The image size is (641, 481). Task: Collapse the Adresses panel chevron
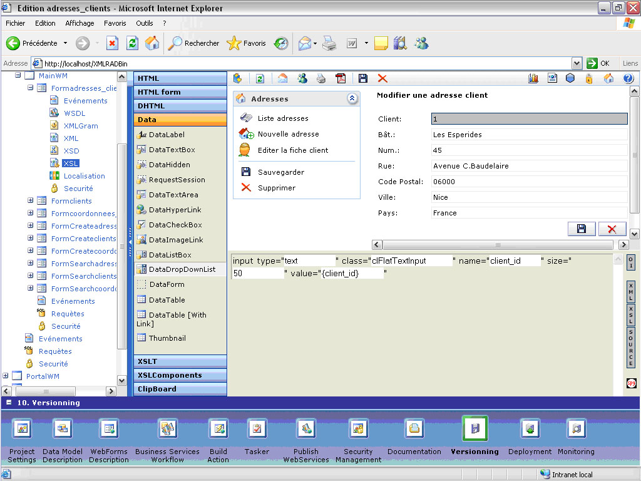352,98
